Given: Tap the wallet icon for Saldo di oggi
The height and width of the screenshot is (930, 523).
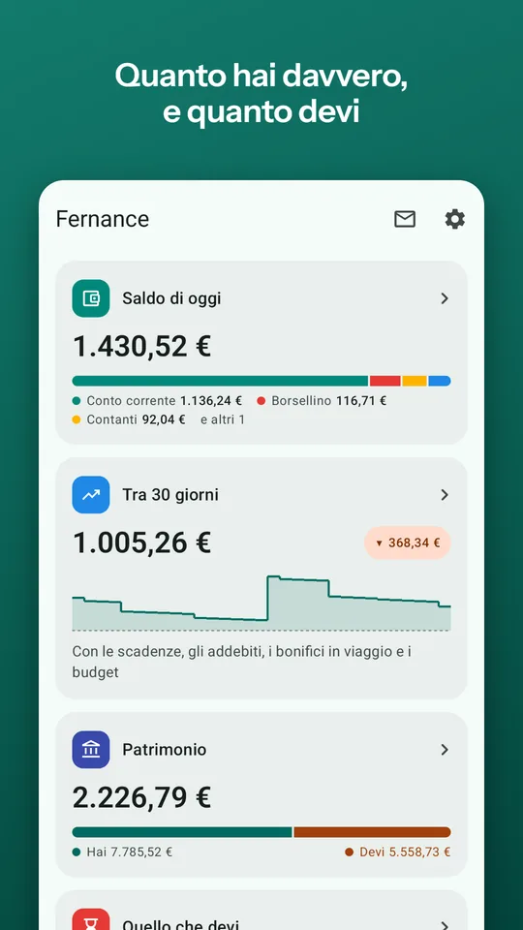Looking at the screenshot, I should click(91, 298).
